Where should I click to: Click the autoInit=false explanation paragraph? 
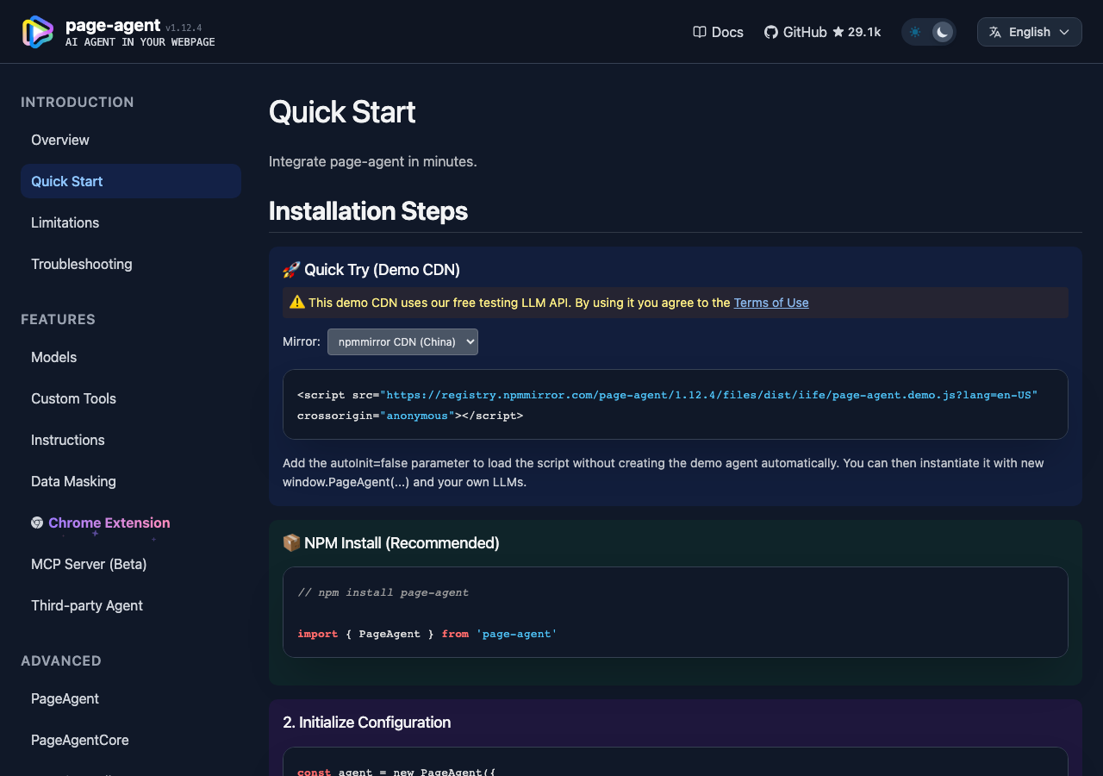(664, 472)
